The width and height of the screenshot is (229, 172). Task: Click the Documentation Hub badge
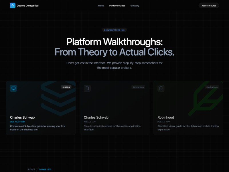click(114, 30)
